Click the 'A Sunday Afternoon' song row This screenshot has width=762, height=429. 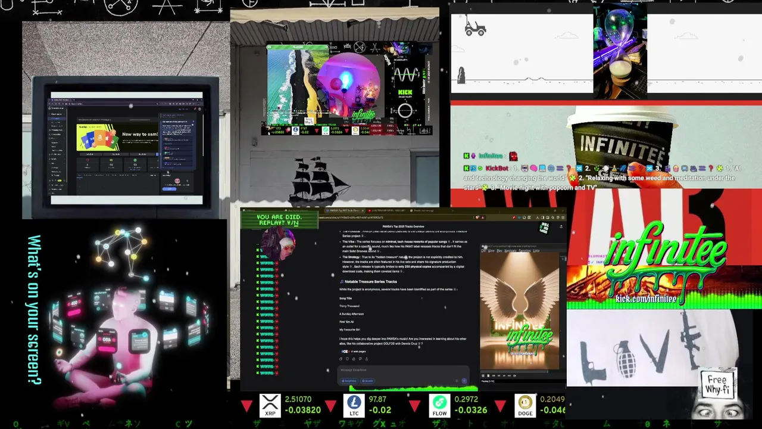pyautogui.click(x=351, y=314)
